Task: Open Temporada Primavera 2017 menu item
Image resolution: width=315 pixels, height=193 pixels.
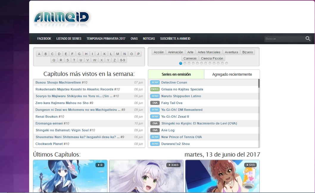Action: [x=106, y=39]
